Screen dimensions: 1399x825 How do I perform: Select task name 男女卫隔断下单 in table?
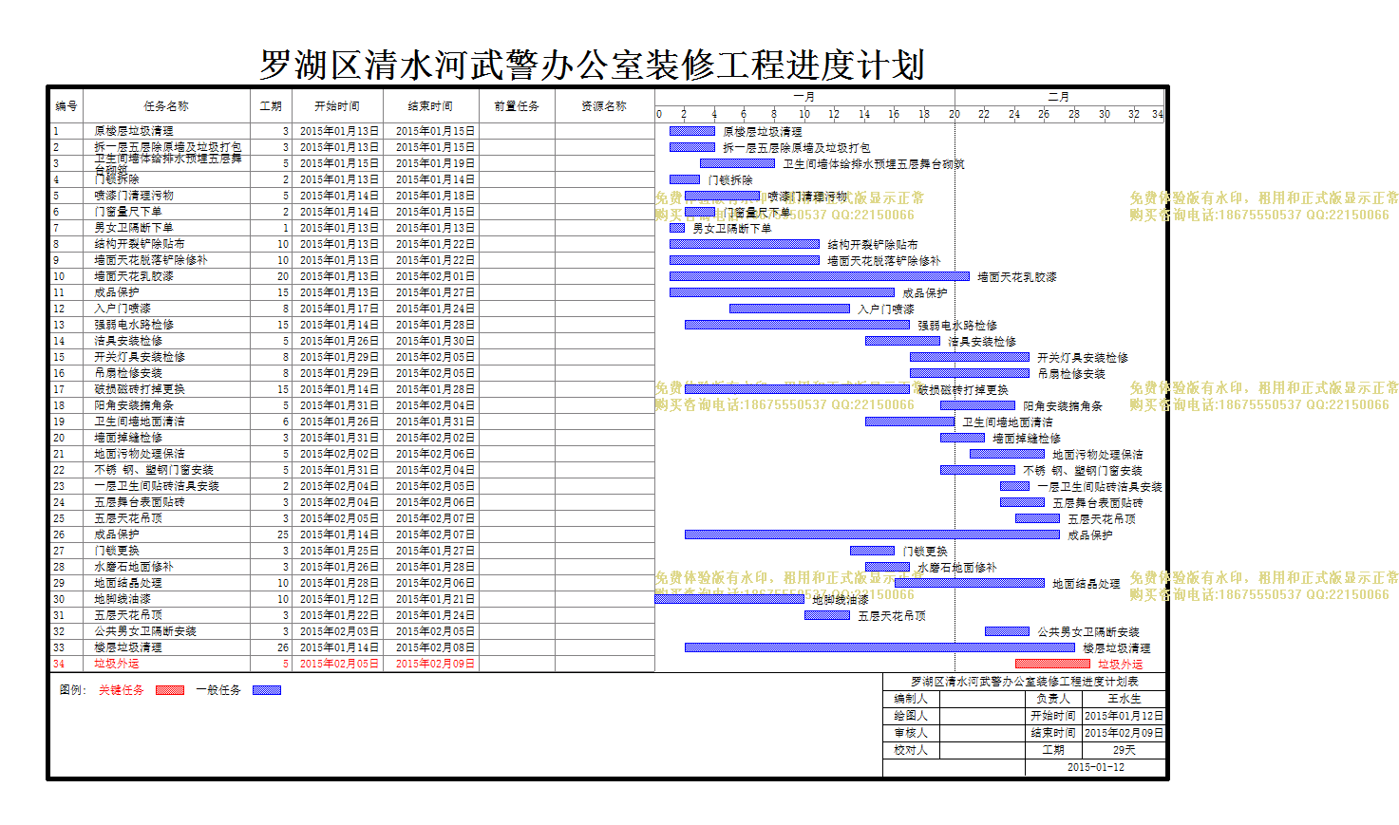coord(133,228)
